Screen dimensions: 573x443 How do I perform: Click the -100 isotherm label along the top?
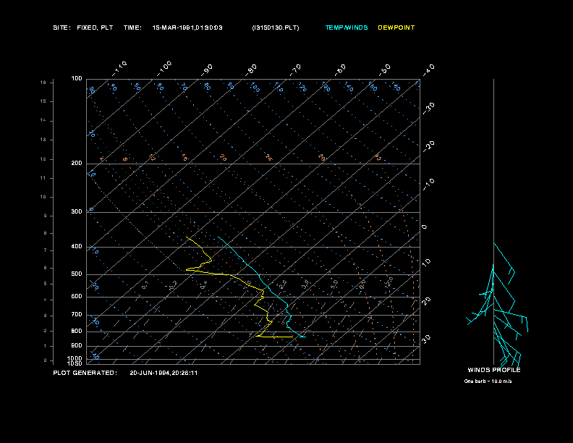pyautogui.click(x=164, y=69)
